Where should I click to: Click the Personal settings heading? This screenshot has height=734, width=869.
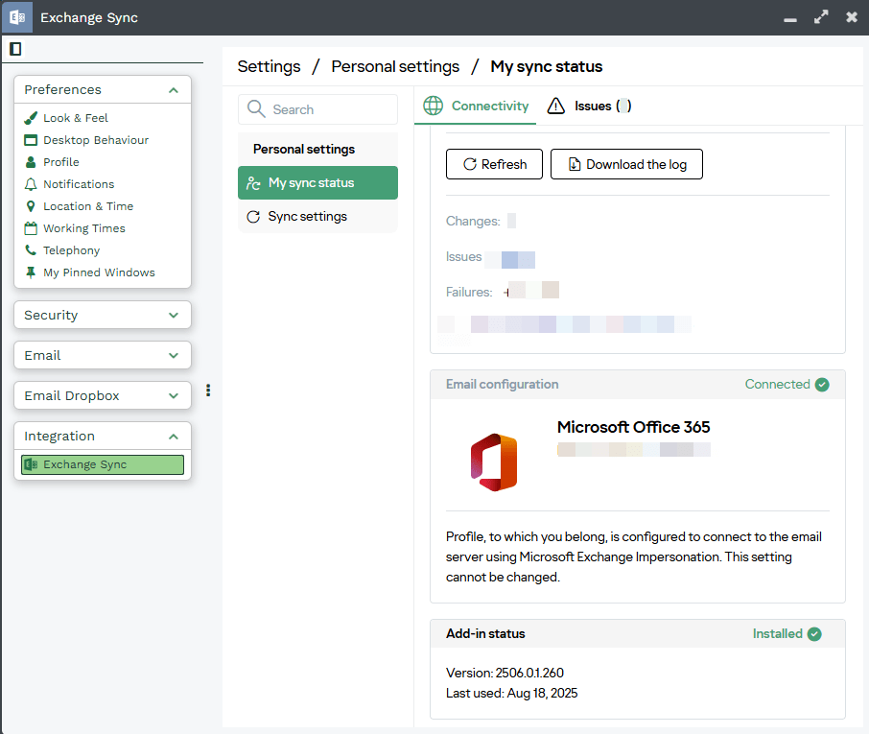(x=304, y=149)
